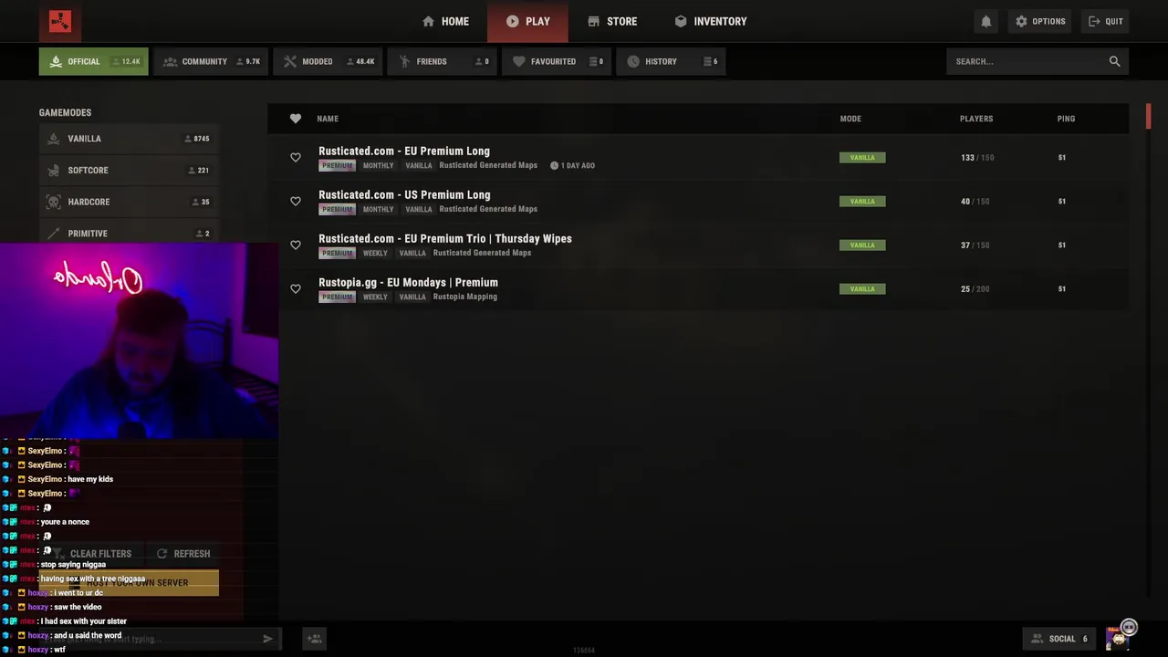1168x657 pixels.
Task: Select Rusticated EU Premium Trio Thursday Wipes
Action: pyautogui.click(x=698, y=245)
